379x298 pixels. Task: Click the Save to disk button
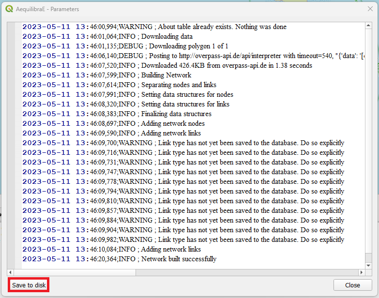point(29,285)
